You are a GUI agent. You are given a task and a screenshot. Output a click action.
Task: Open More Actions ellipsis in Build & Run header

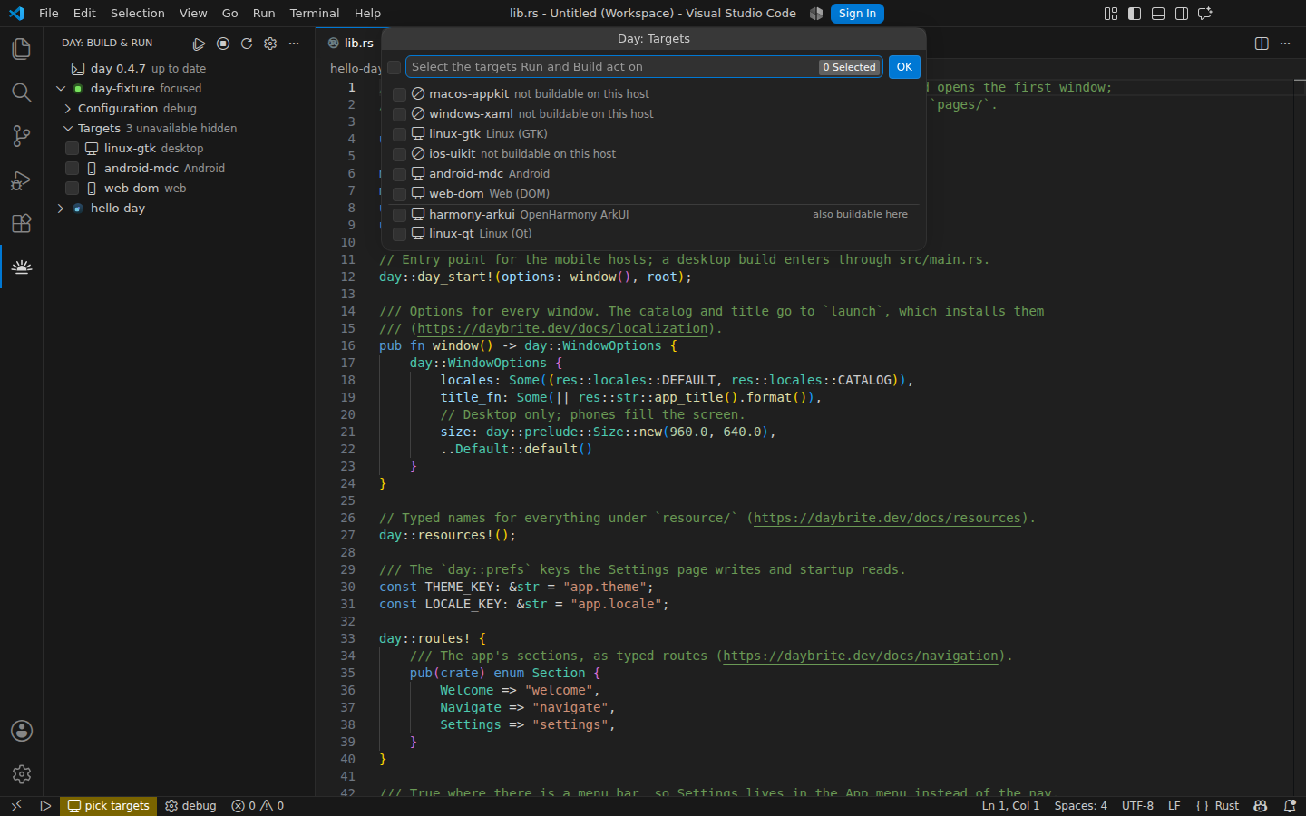click(294, 44)
